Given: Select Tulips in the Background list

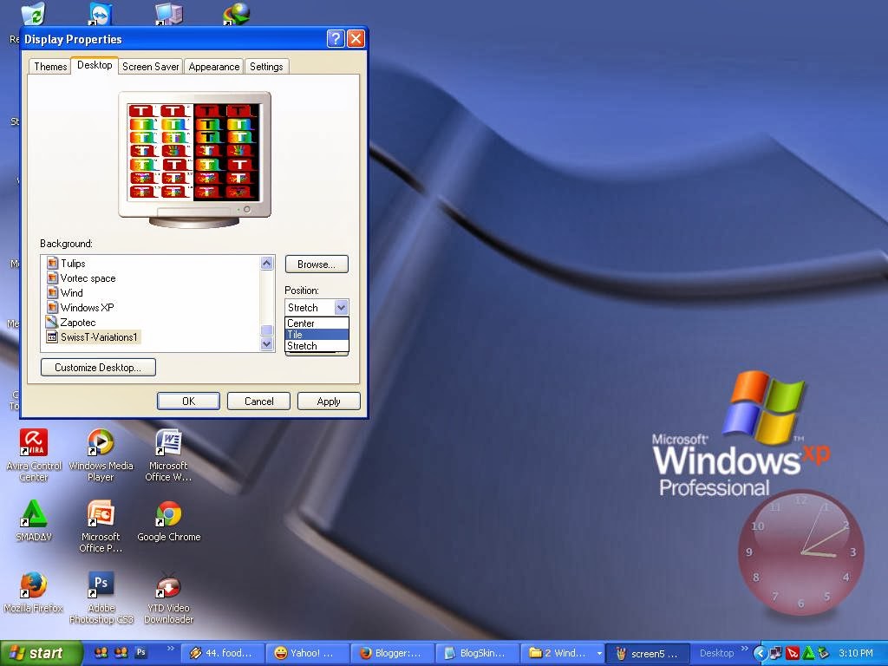Looking at the screenshot, I should 73,264.
